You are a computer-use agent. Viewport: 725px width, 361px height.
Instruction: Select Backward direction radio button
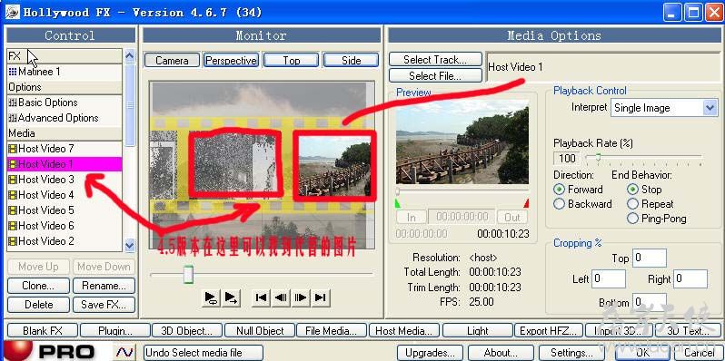[559, 204]
